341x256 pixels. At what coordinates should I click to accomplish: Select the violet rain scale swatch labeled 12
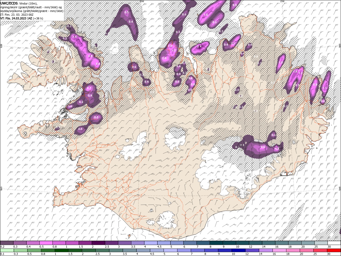pyautogui.click(x=252, y=250)
